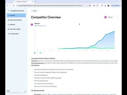Screen dimensions: 127x95
Task: Click the 'Competitive Analysis' heading
Action: (x=38, y=91)
